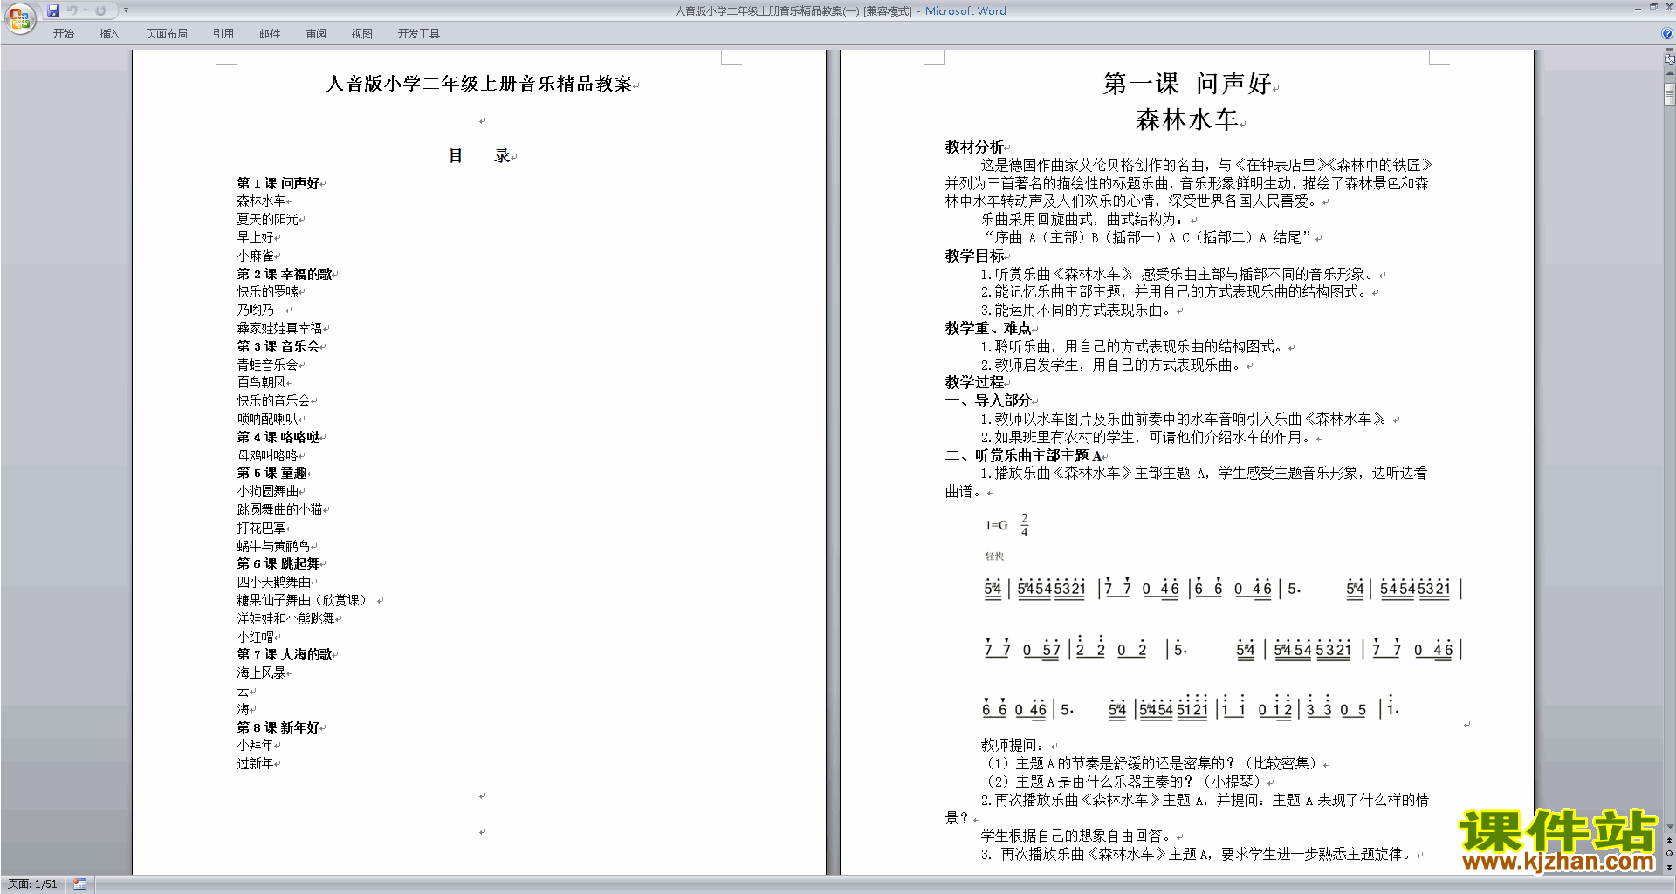Click the Select Browse Object circle button

click(x=1669, y=854)
